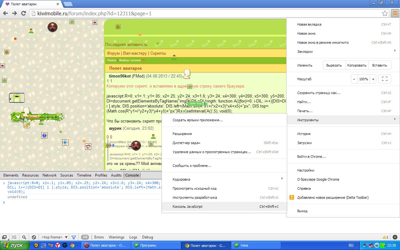Select the All log level filter
The image size is (400, 250).
85,237
